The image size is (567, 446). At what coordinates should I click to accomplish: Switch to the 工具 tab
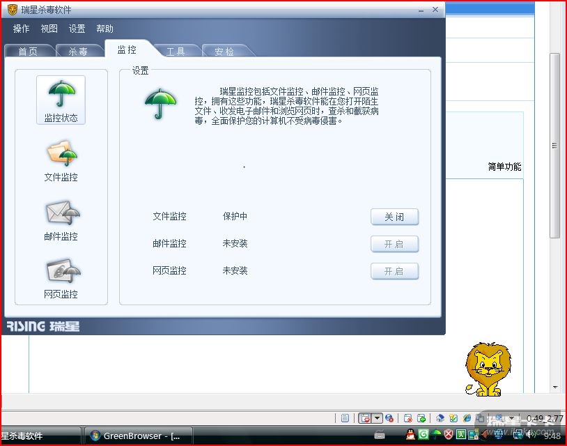176,51
